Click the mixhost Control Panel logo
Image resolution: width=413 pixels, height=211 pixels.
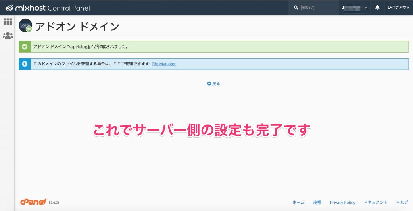48,8
